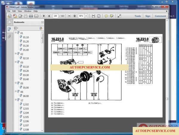Screen dimensions: 179x135
Task: Click the Create PDF online icon
Action: pyautogui.click(x=10, y=16)
